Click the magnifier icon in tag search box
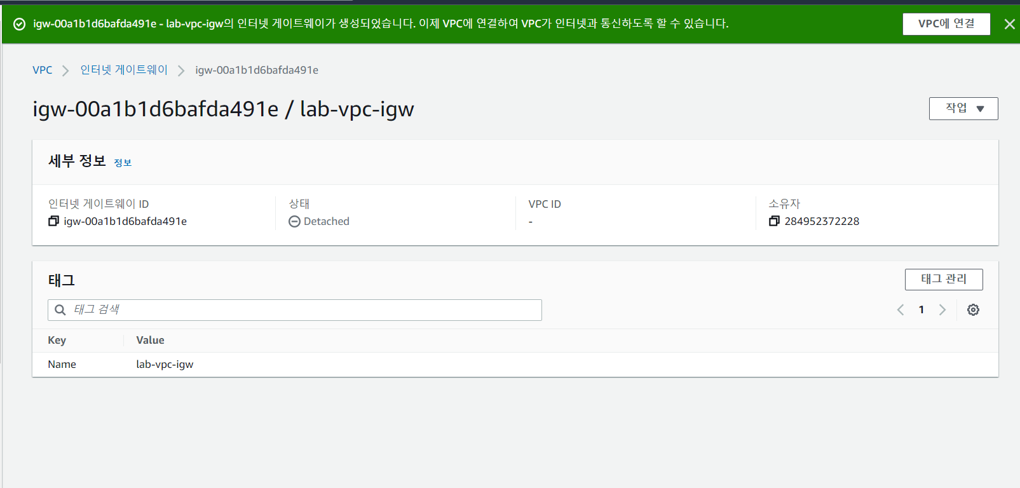 [60, 309]
